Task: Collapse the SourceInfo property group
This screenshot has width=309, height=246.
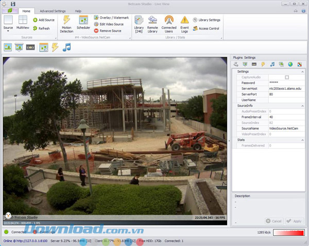Action: click(x=302, y=106)
